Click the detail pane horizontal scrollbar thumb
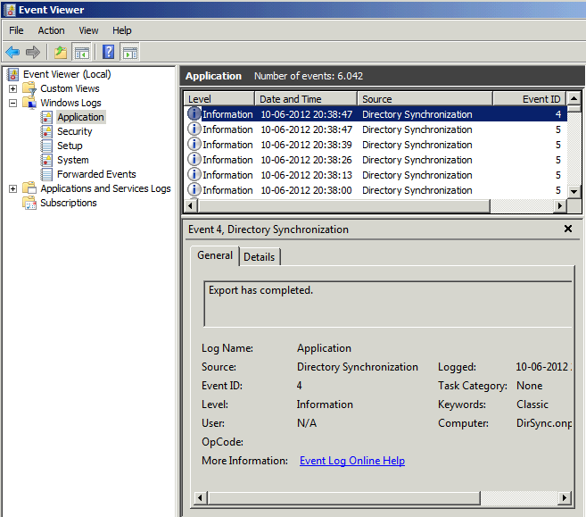This screenshot has height=517, width=586. tap(343, 498)
